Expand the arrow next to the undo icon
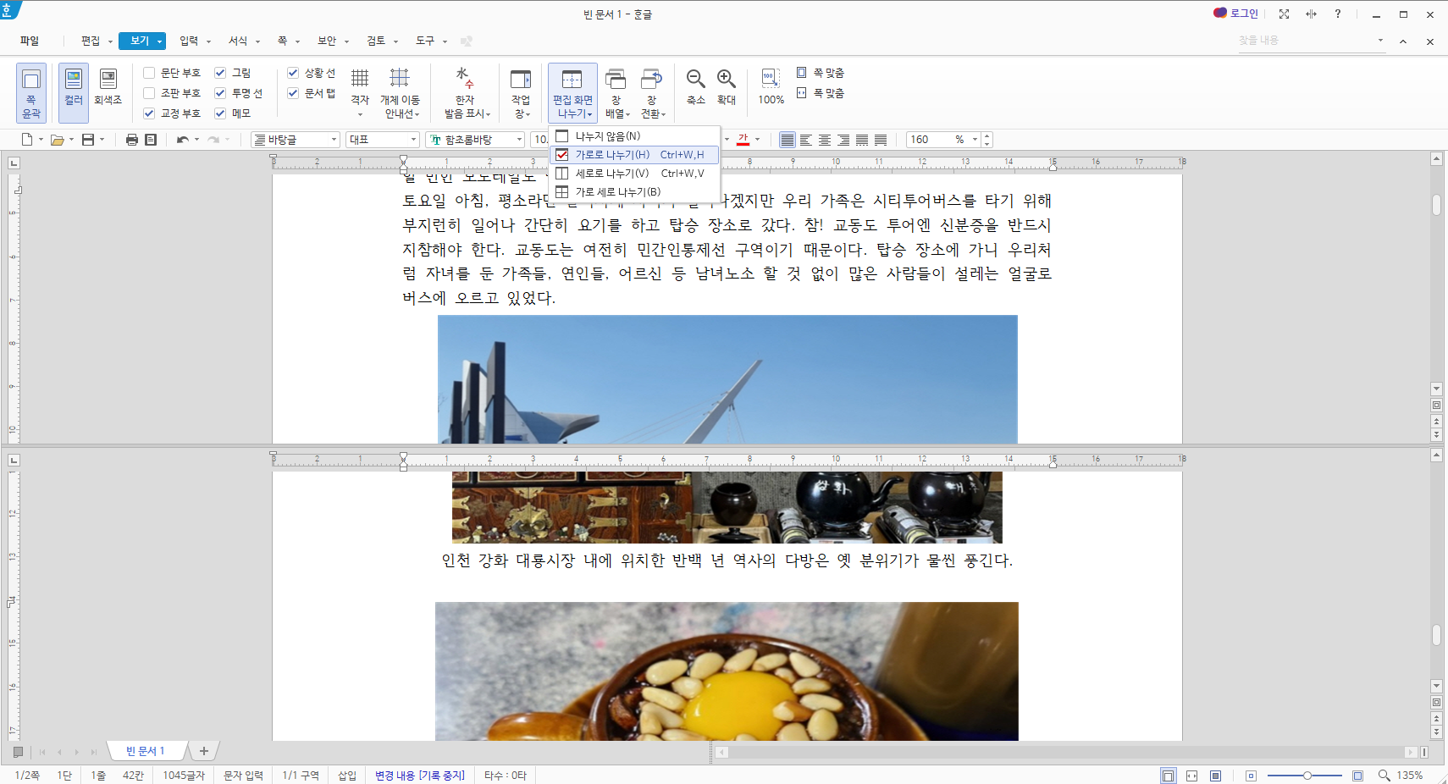Image resolution: width=1448 pixels, height=784 pixels. (197, 140)
